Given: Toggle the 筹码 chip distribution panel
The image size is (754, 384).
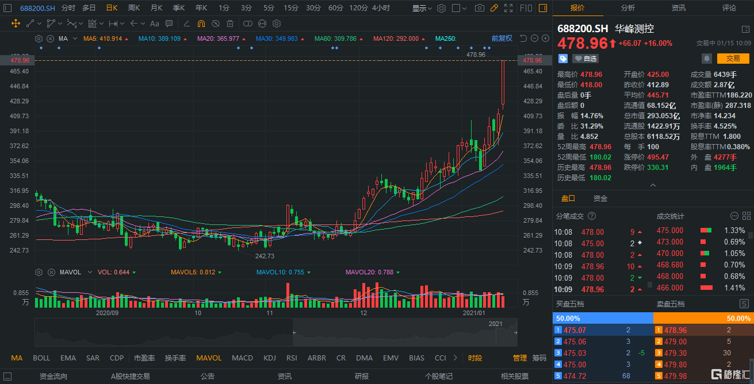Looking at the screenshot, I should [539, 358].
